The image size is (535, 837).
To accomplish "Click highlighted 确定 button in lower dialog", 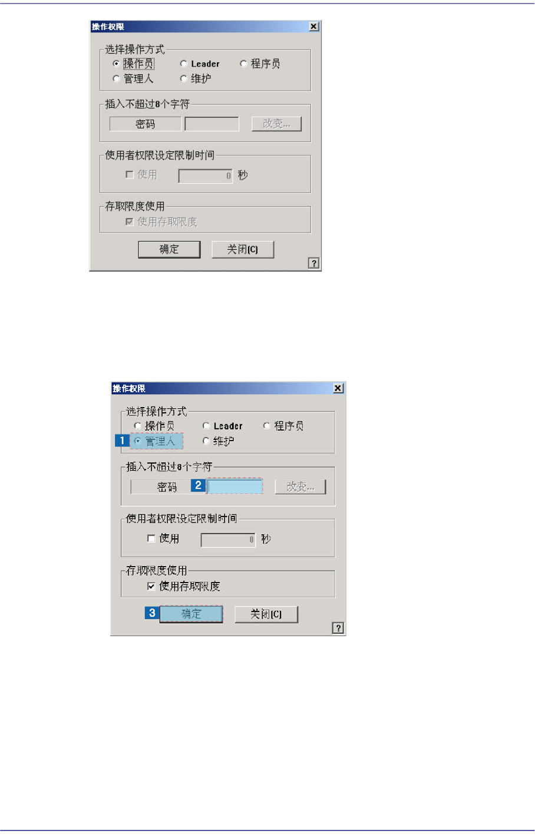I will [x=191, y=614].
